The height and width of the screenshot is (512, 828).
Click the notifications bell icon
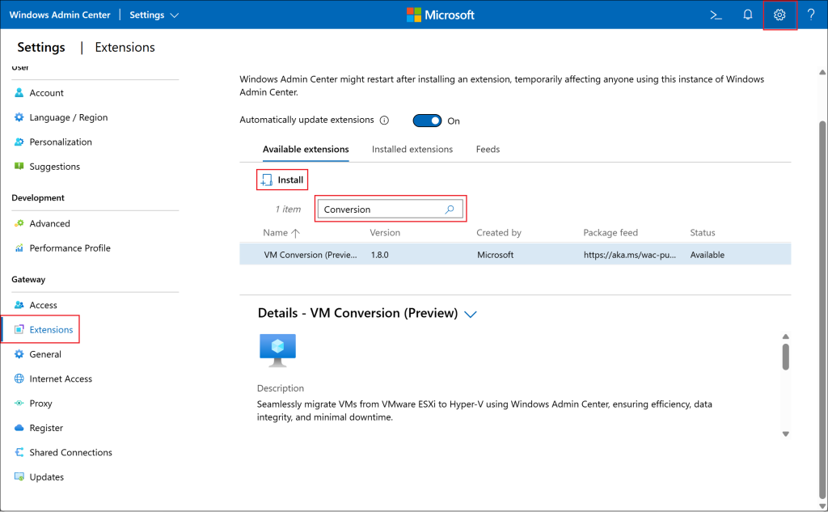747,15
